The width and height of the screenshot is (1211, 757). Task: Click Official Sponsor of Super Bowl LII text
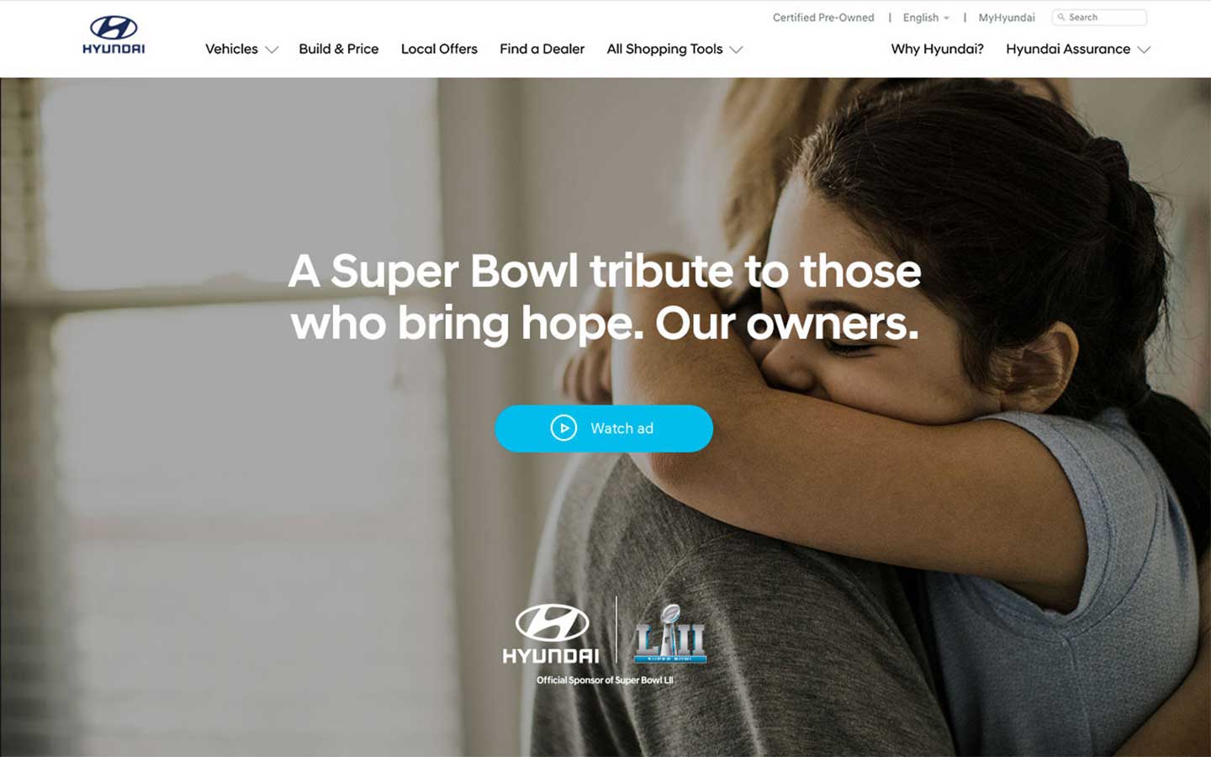[605, 680]
